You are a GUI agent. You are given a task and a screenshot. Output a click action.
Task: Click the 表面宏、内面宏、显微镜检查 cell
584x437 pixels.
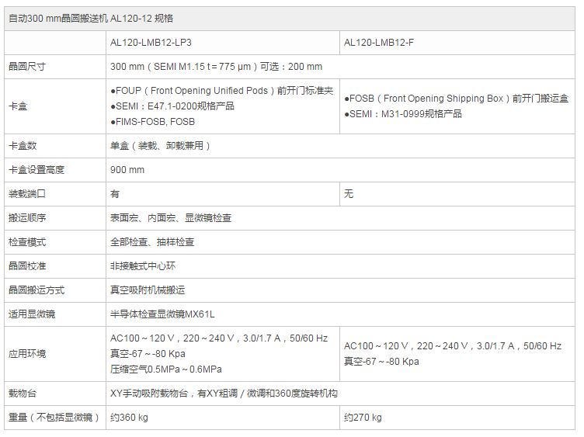click(171, 218)
